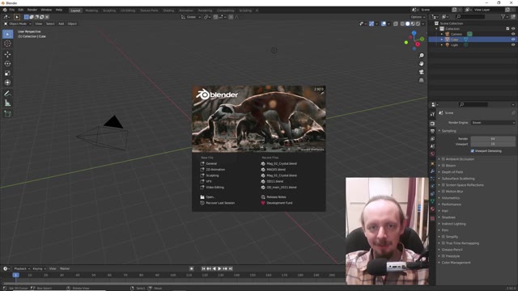Screen dimensions: 518x291
Task: Open the Object Mode dropdown
Action: click(18, 23)
